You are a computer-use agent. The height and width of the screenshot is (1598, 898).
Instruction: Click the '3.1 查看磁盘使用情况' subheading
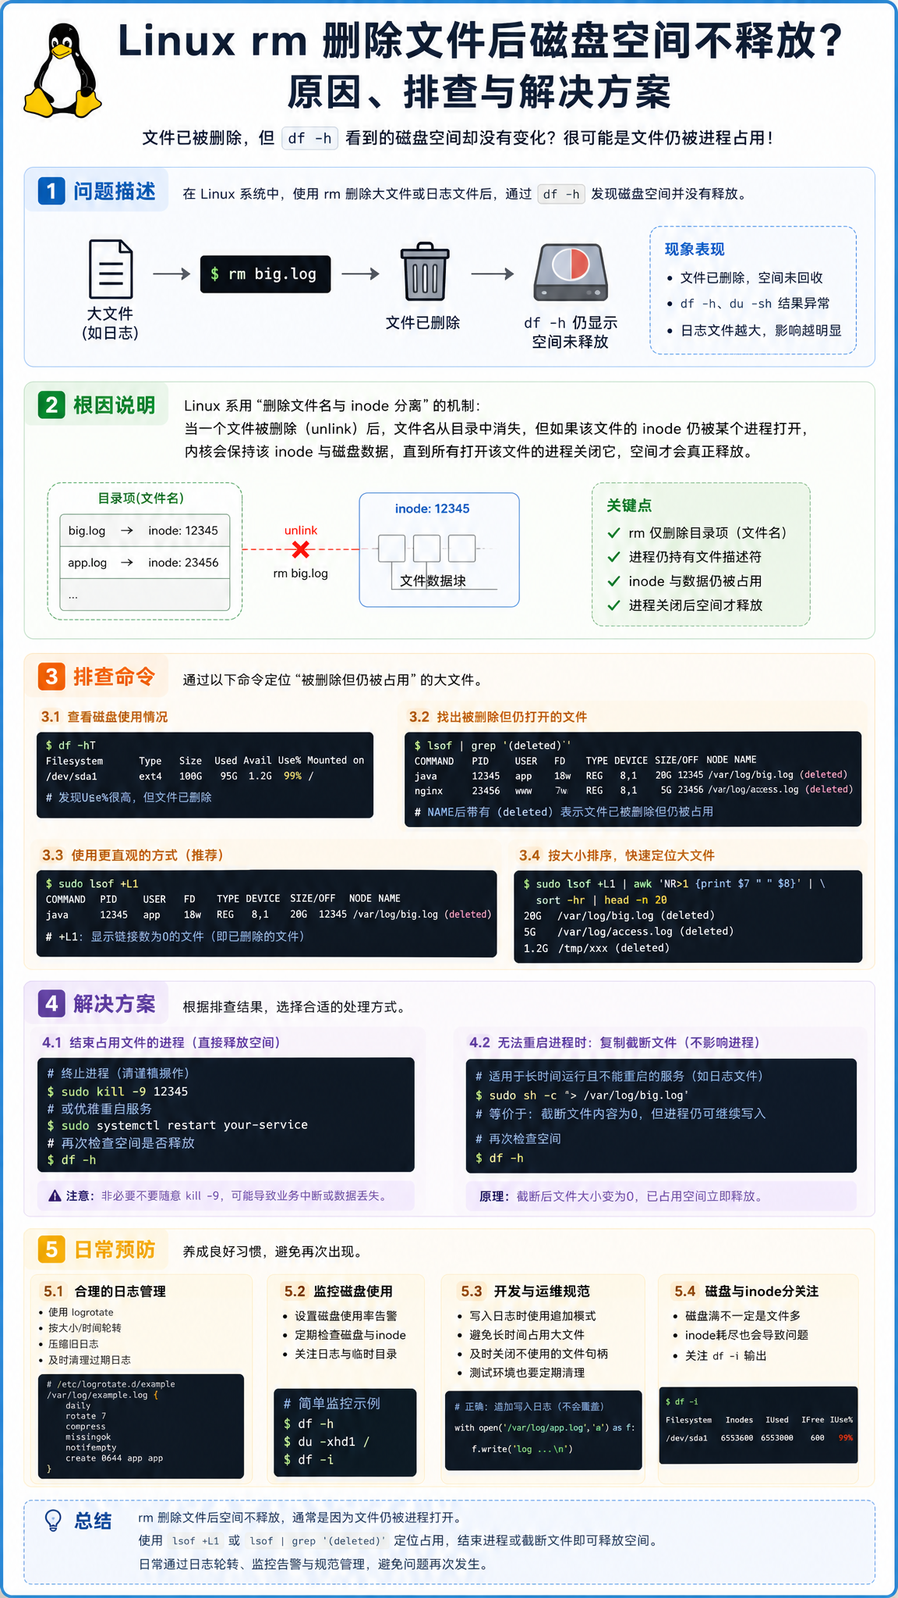click(x=104, y=717)
